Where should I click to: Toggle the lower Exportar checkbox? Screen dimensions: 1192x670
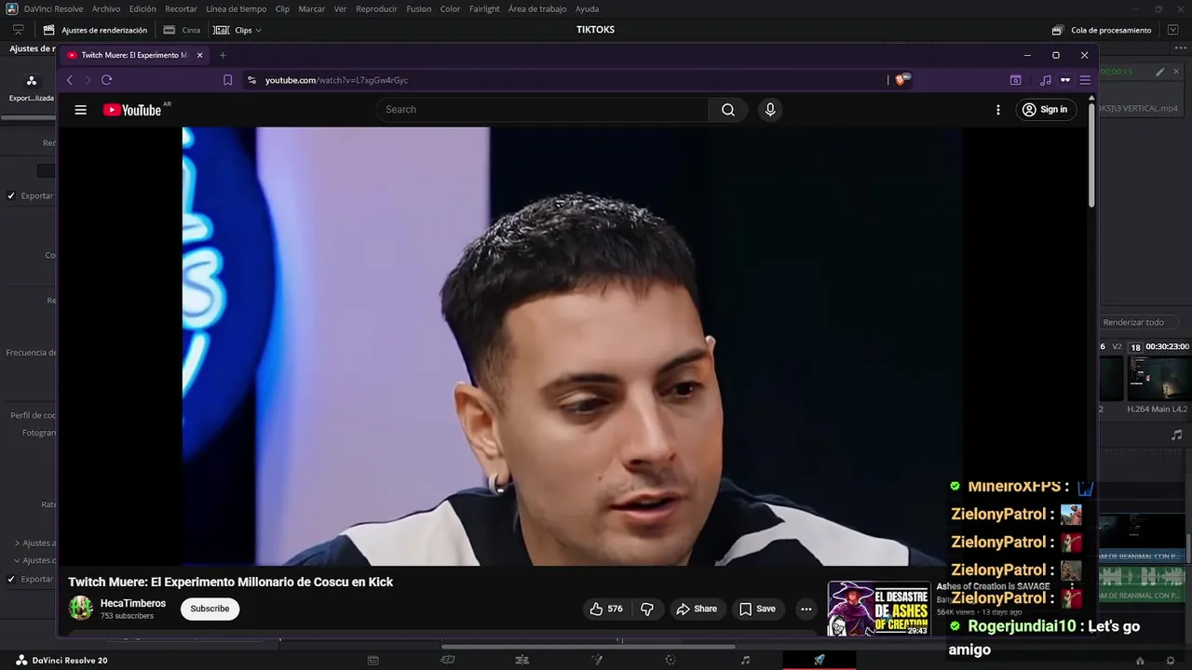11,579
